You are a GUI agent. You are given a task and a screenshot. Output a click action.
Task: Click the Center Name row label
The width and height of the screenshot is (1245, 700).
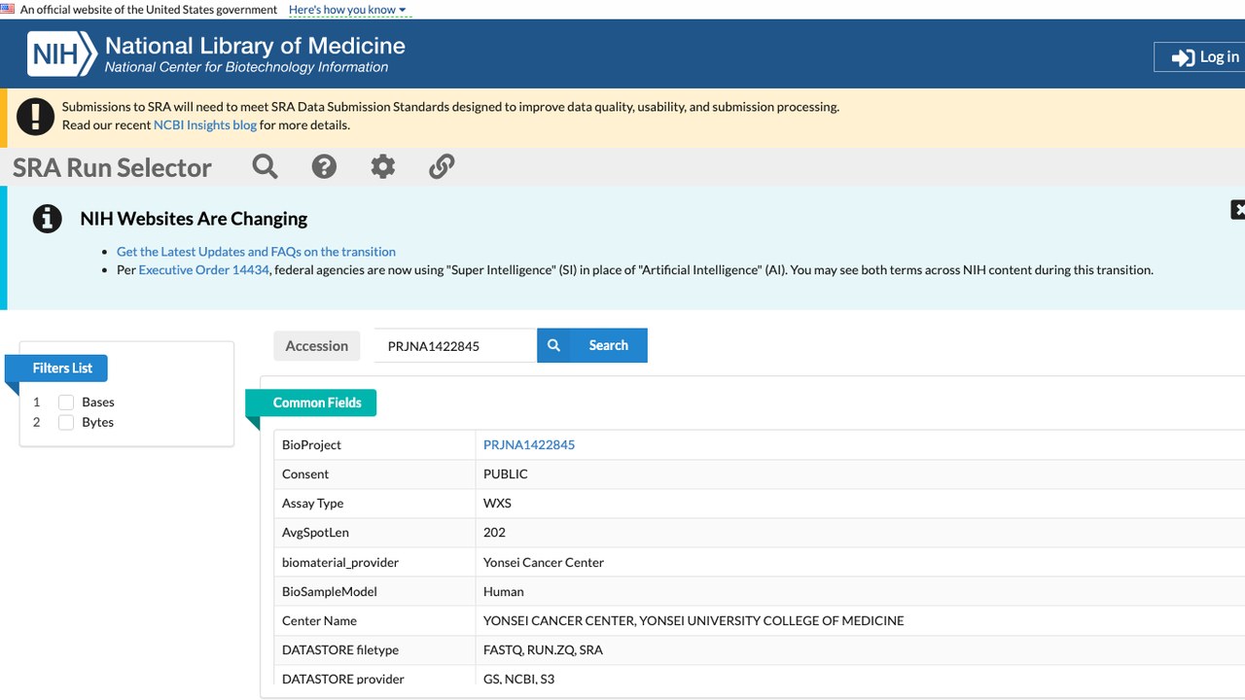tap(319, 621)
